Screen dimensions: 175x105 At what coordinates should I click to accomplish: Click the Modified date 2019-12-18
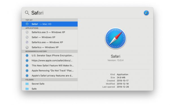(123, 84)
